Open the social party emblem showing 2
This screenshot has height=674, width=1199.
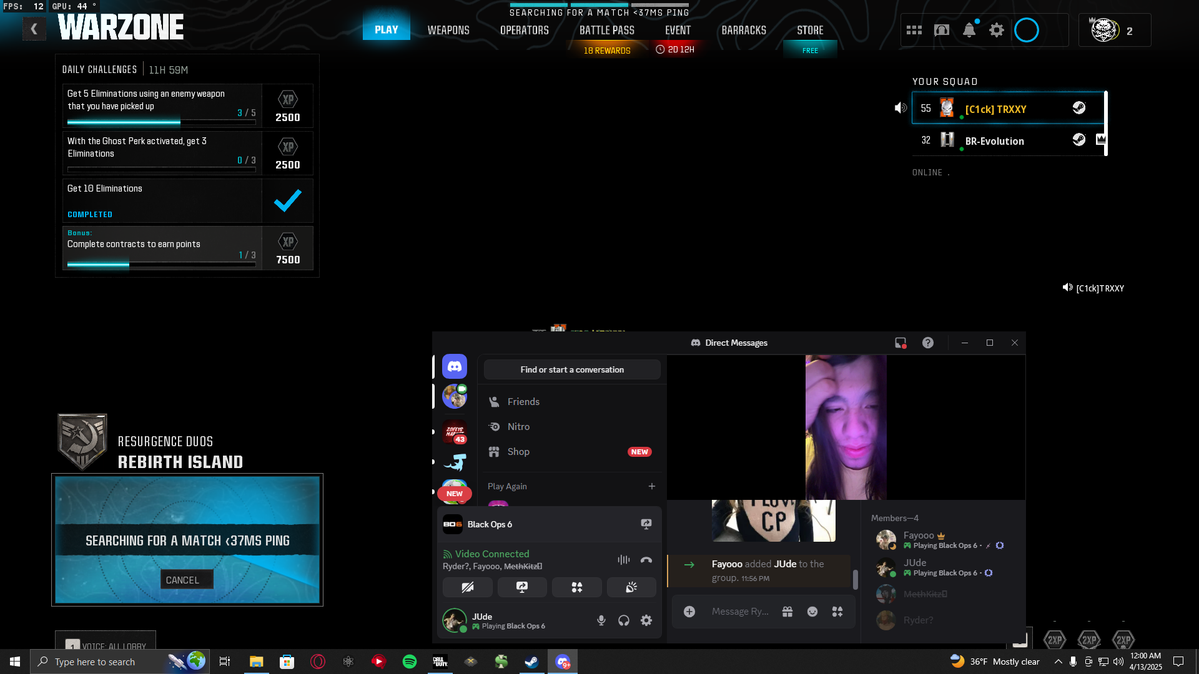pyautogui.click(x=1115, y=30)
